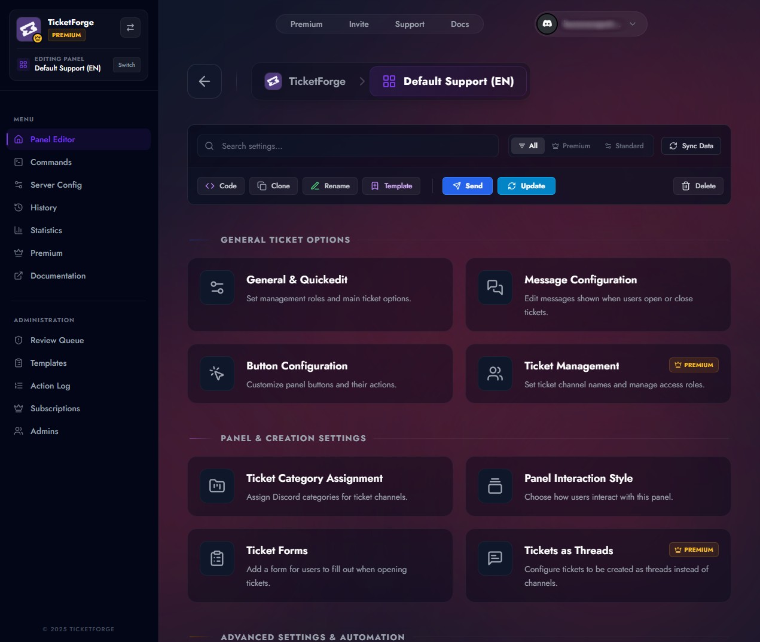Expand the Default Support (EN) breadcrumb
The height and width of the screenshot is (642, 760).
pos(448,81)
